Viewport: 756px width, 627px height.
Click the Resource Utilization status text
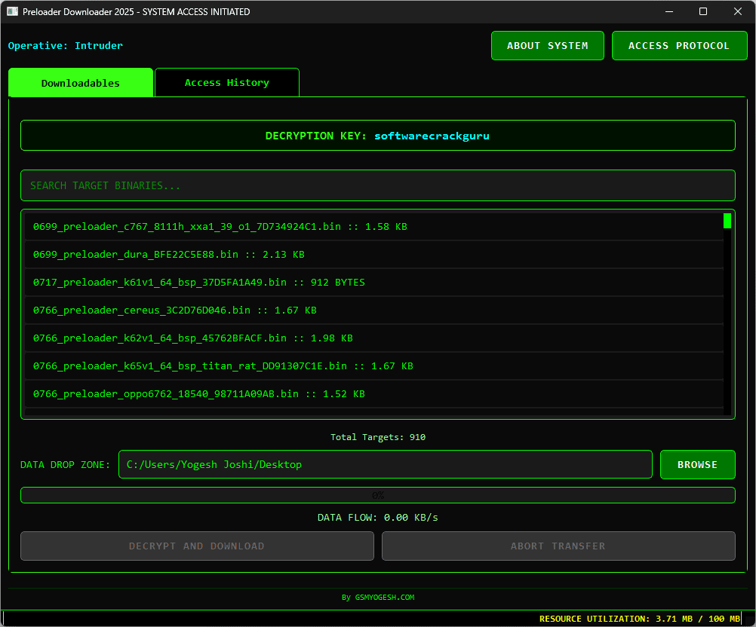click(639, 619)
